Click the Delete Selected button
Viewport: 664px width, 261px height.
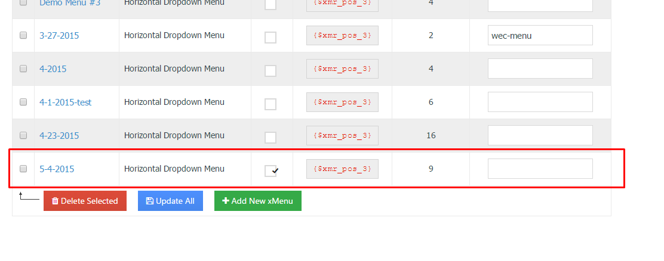click(x=85, y=201)
